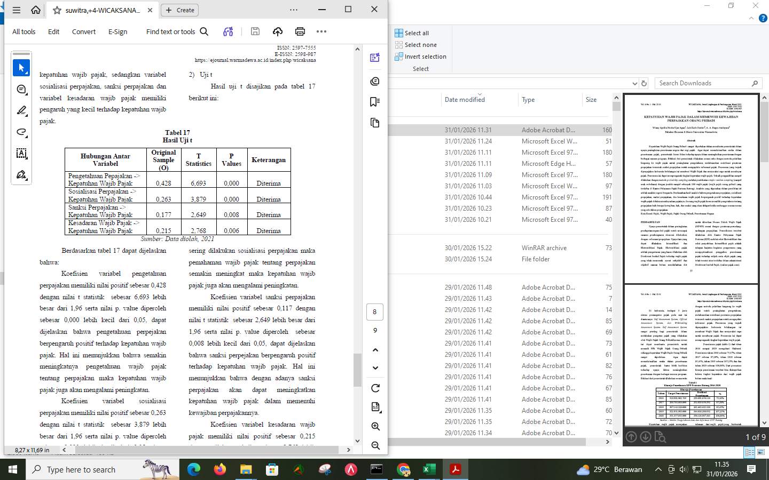769x480 pixels.
Task: Click the Zoom In magnifier icon
Action: [375, 426]
